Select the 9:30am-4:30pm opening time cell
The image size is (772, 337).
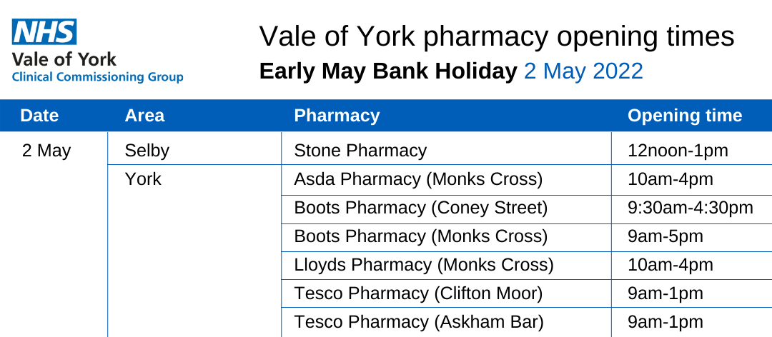691,208
